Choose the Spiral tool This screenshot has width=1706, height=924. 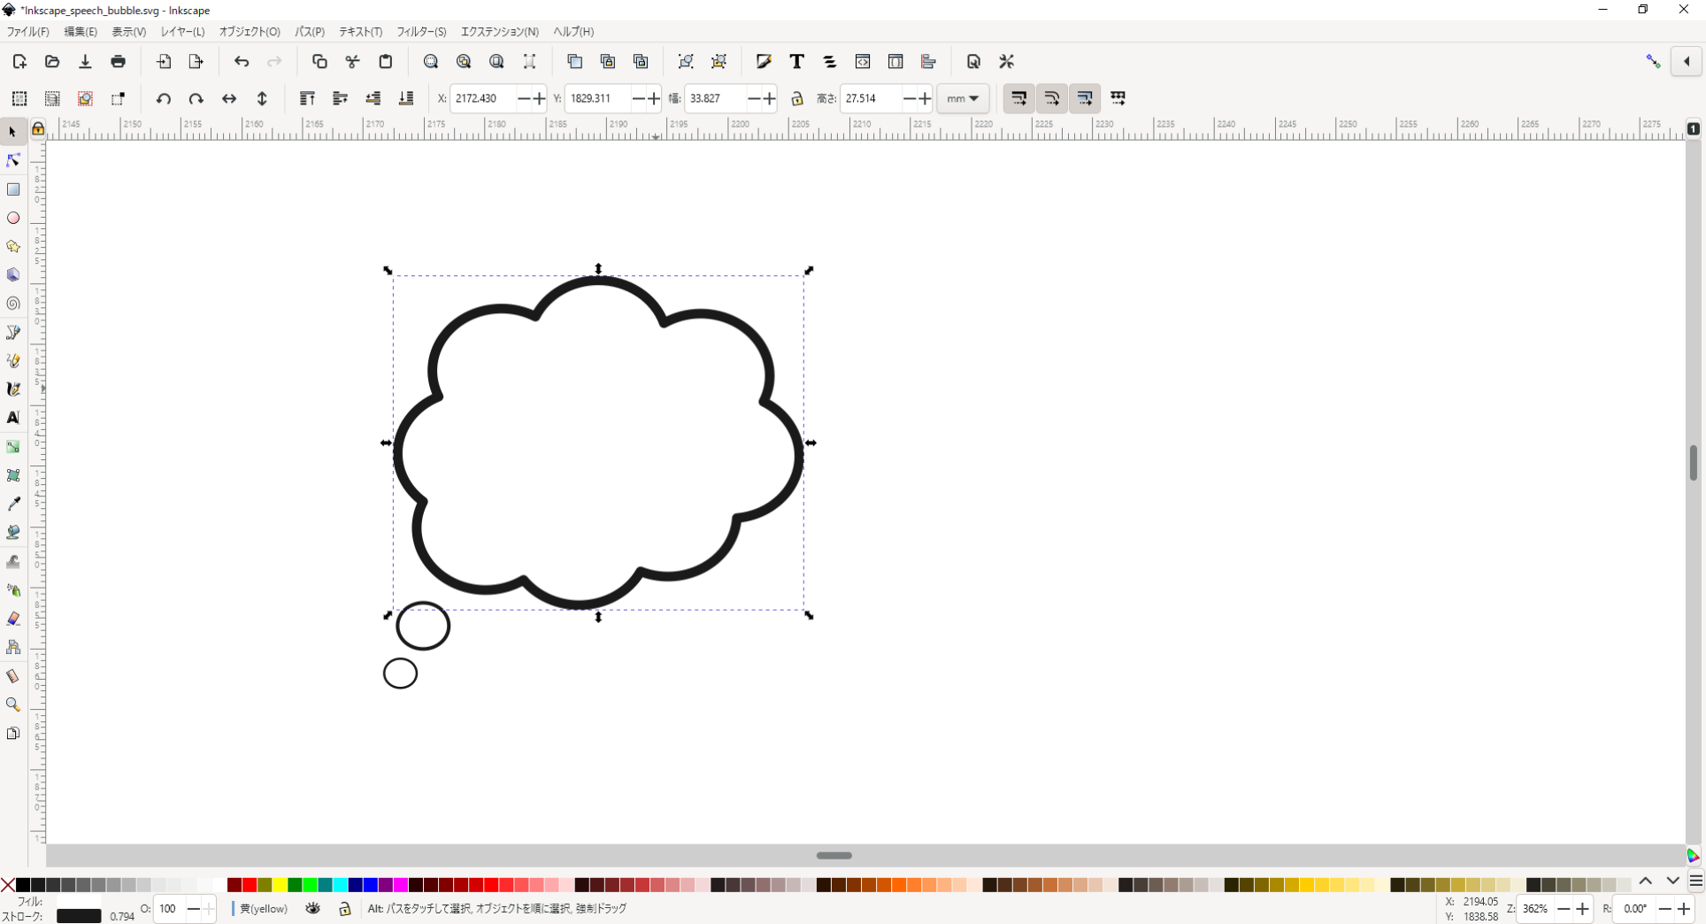tap(13, 304)
